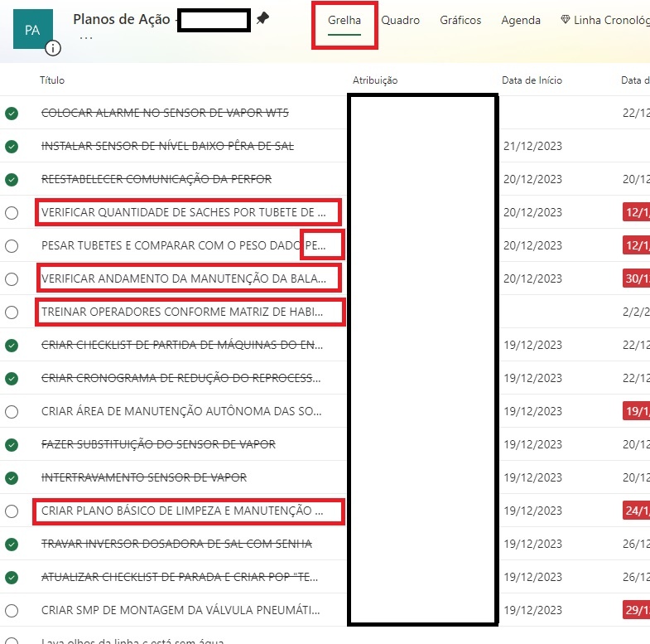Uncheck completed task ATUALIZAR CHECKLIST DE PARADA
The image size is (650, 644).
pos(12,577)
